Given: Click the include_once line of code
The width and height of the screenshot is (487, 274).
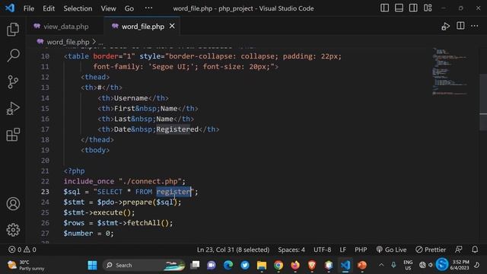Looking at the screenshot, I should click(124, 181).
